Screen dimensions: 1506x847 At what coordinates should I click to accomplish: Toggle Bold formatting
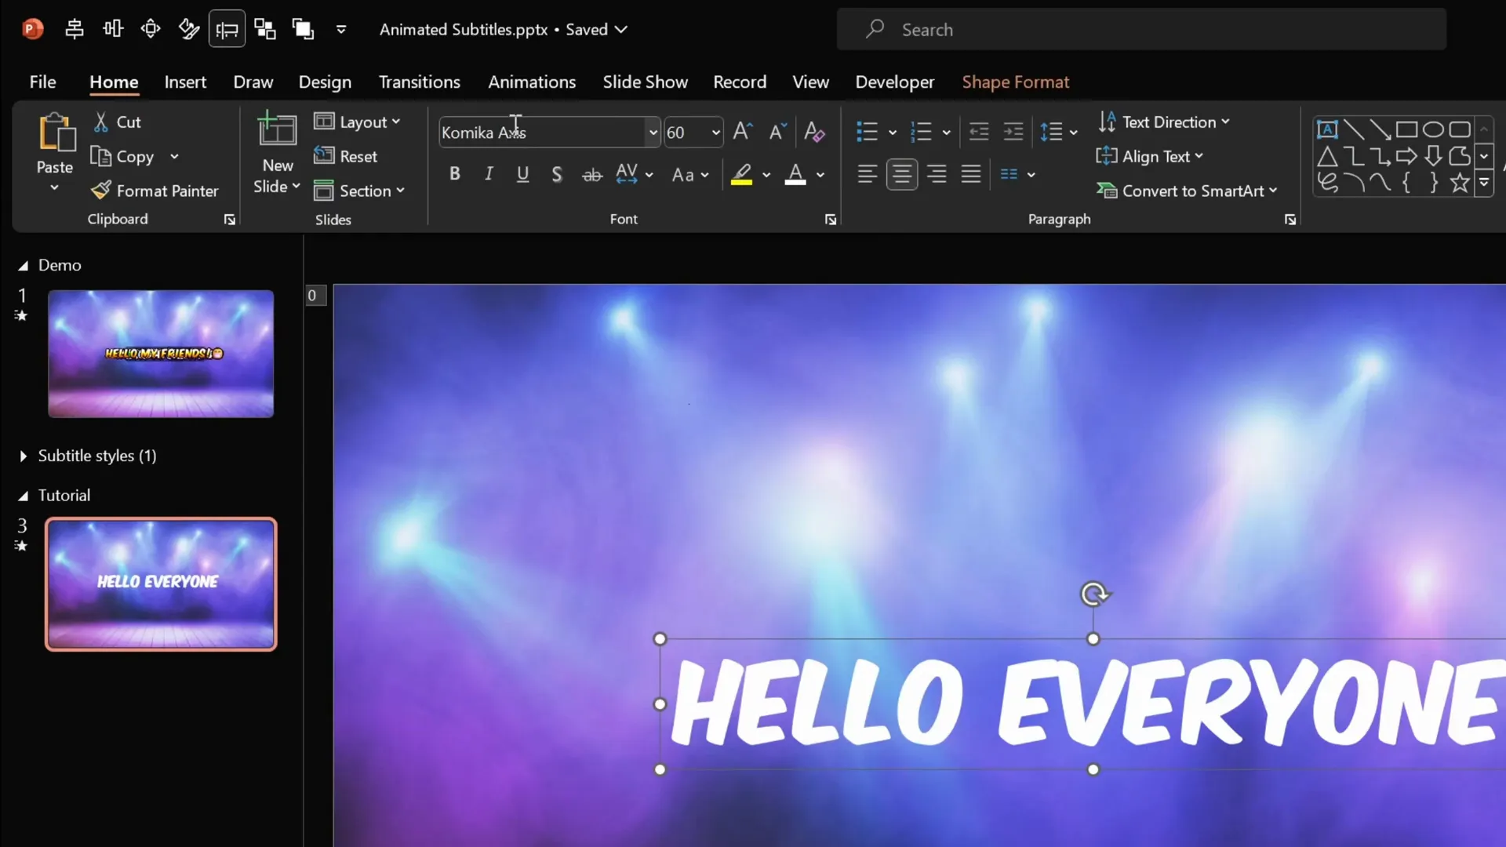tap(454, 174)
